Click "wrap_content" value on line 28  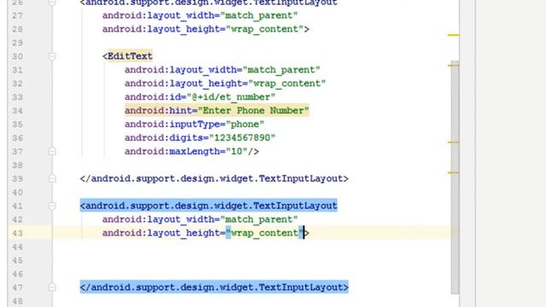[264, 29]
